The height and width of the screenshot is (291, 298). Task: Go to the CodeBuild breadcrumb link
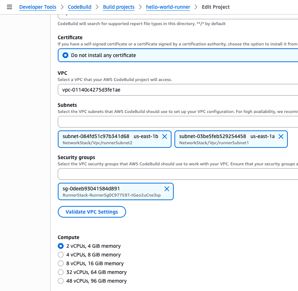click(80, 7)
